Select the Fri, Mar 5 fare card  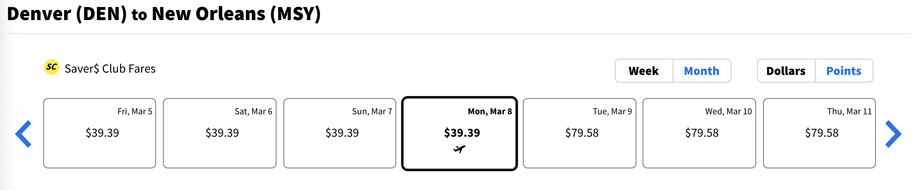(100, 133)
